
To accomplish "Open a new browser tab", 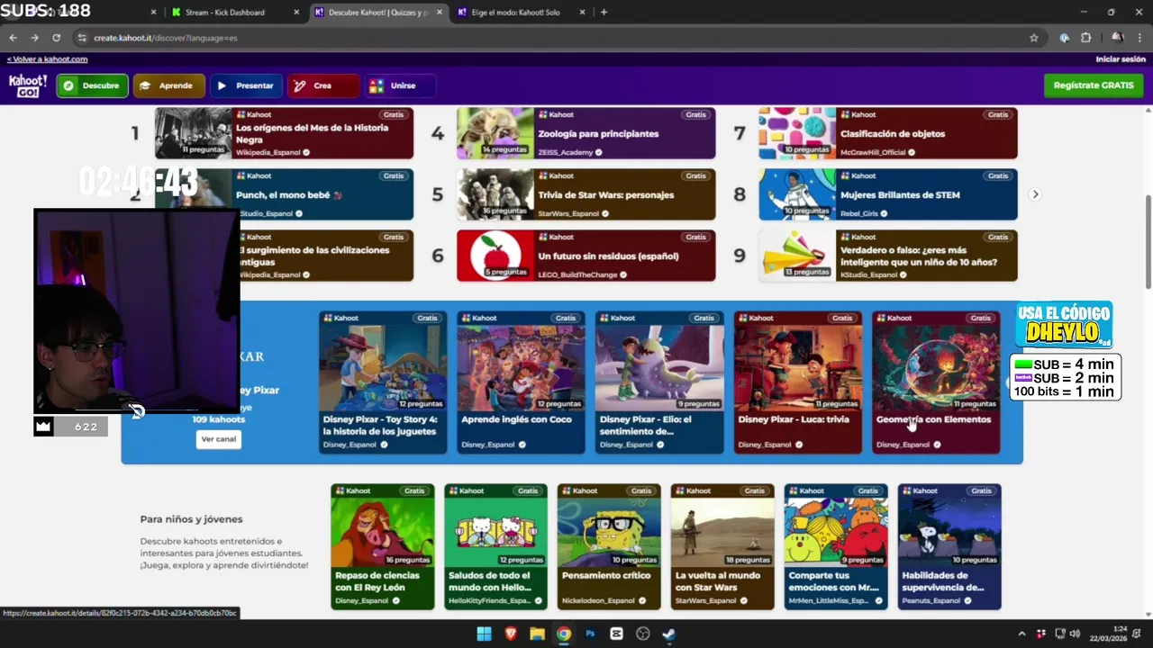I will 604,13.
